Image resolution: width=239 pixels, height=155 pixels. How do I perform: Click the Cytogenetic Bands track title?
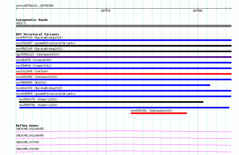coord(32,20)
